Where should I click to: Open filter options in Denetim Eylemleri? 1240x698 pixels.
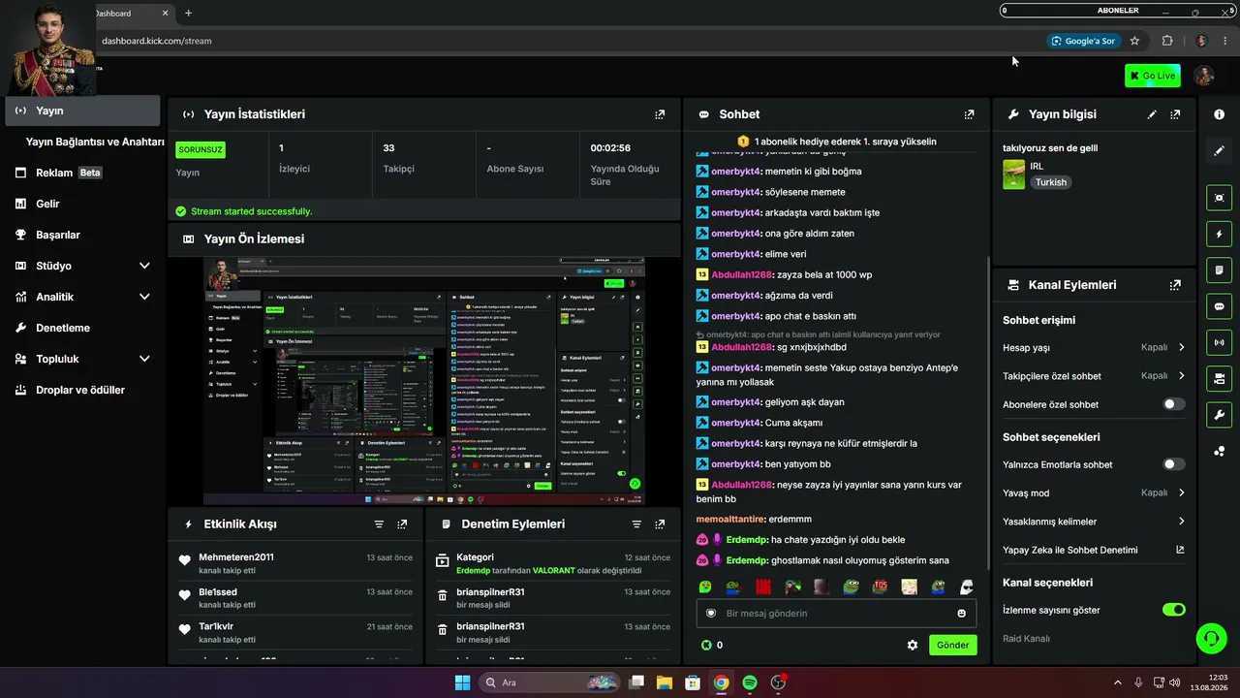click(x=636, y=523)
